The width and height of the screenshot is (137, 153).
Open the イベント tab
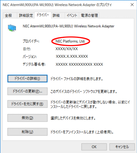(72, 15)
